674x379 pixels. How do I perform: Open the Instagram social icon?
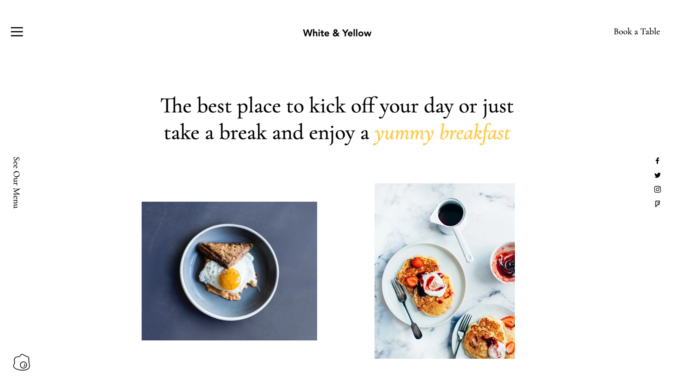tap(658, 189)
